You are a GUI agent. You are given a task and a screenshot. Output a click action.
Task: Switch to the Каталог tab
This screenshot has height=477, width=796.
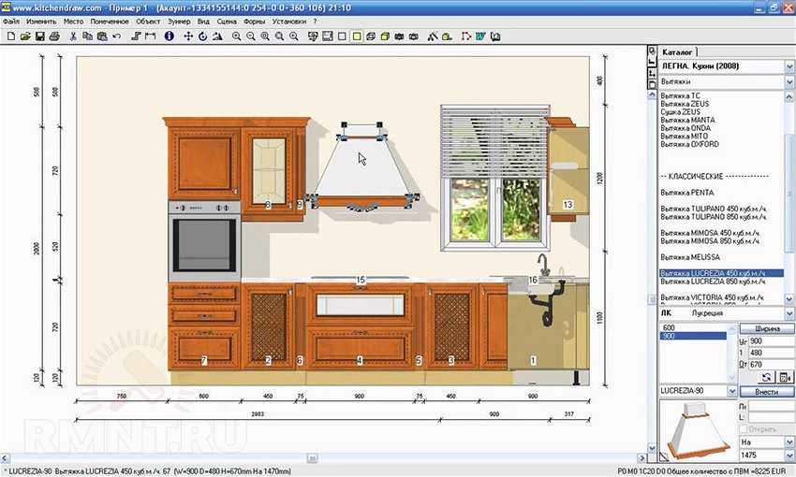point(678,51)
